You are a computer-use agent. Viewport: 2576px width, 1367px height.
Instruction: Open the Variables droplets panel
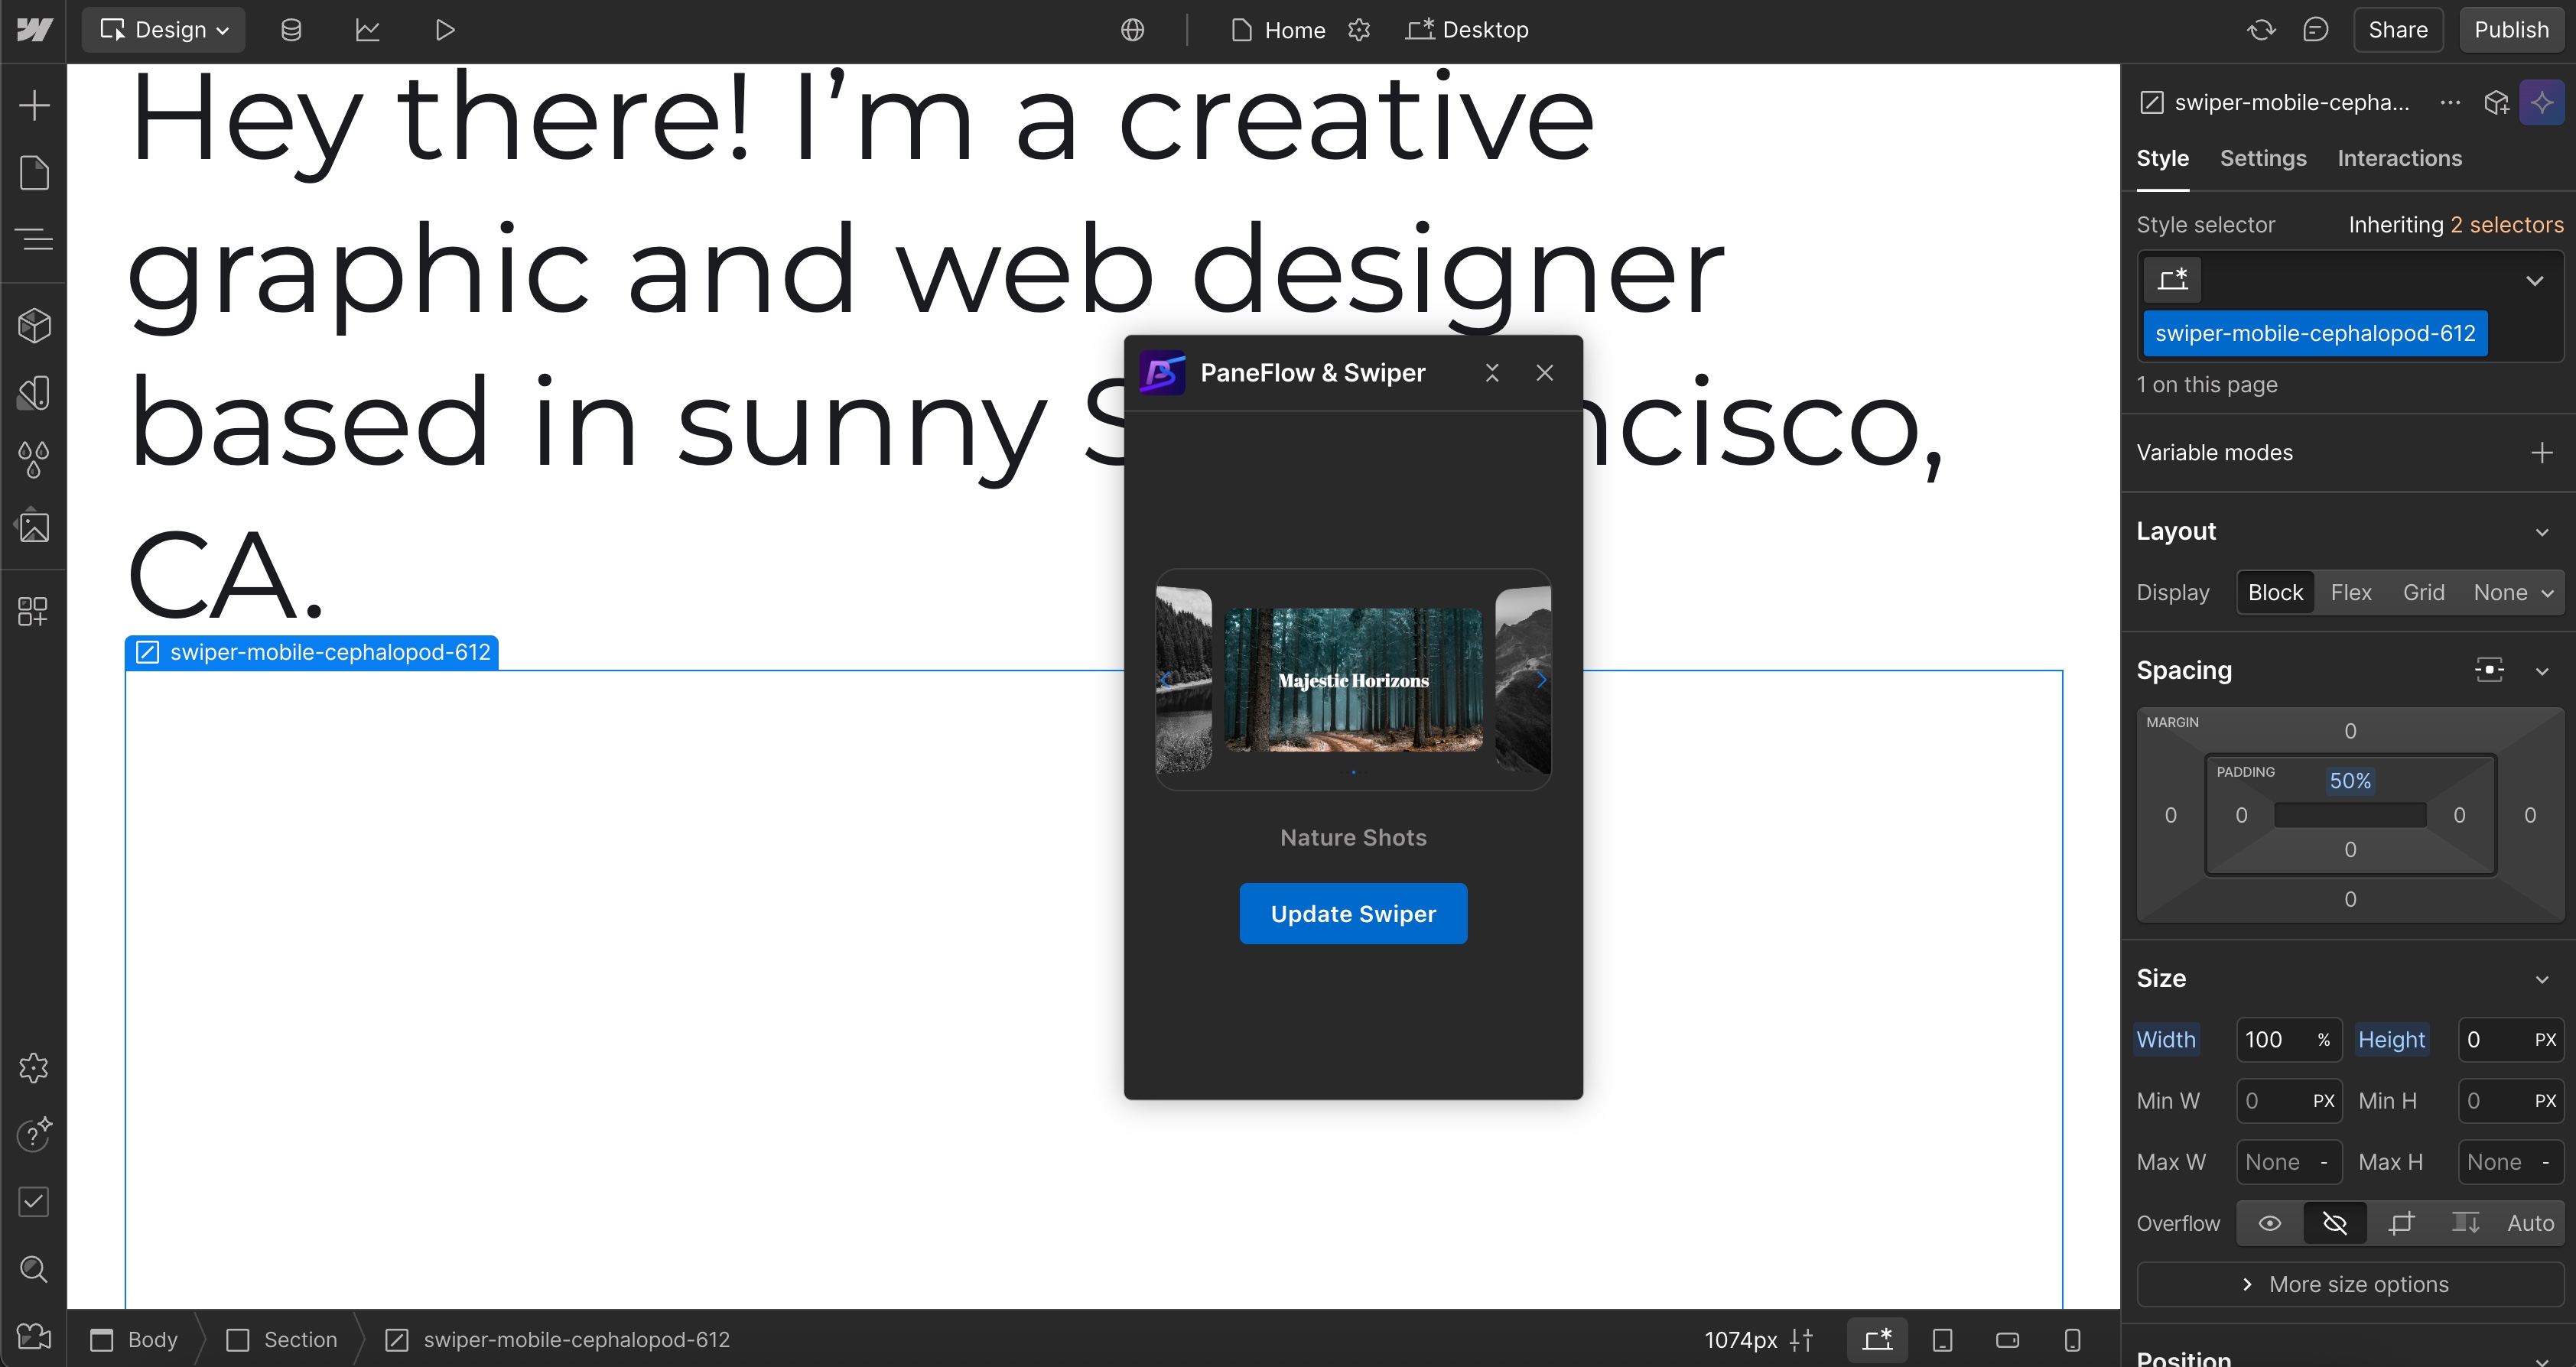34,459
